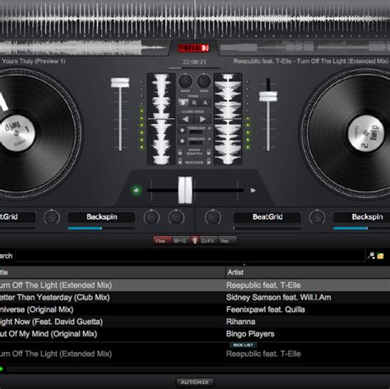This screenshot has height=389, width=390.
Task: Toggle right Beatlock padlock icon
Action: click(x=209, y=161)
